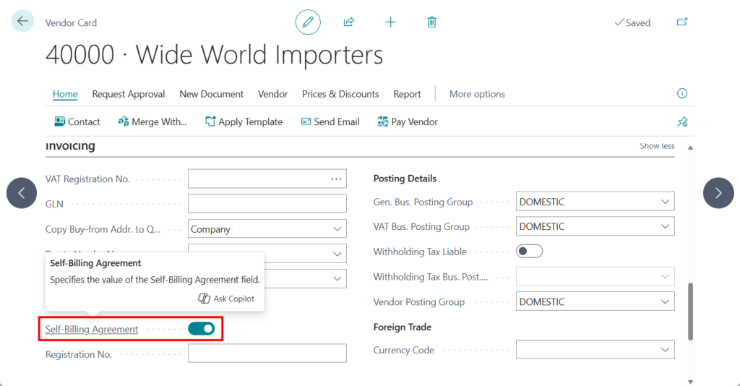Enable the Withholding Tax Liable toggle
The width and height of the screenshot is (740, 386).
coord(529,252)
